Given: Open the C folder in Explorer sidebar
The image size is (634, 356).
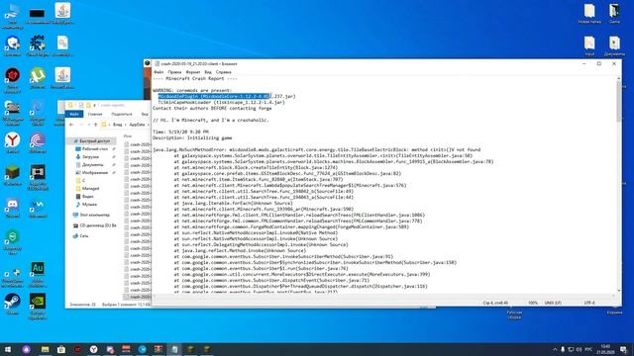Looking at the screenshot, I should click(x=83, y=180).
